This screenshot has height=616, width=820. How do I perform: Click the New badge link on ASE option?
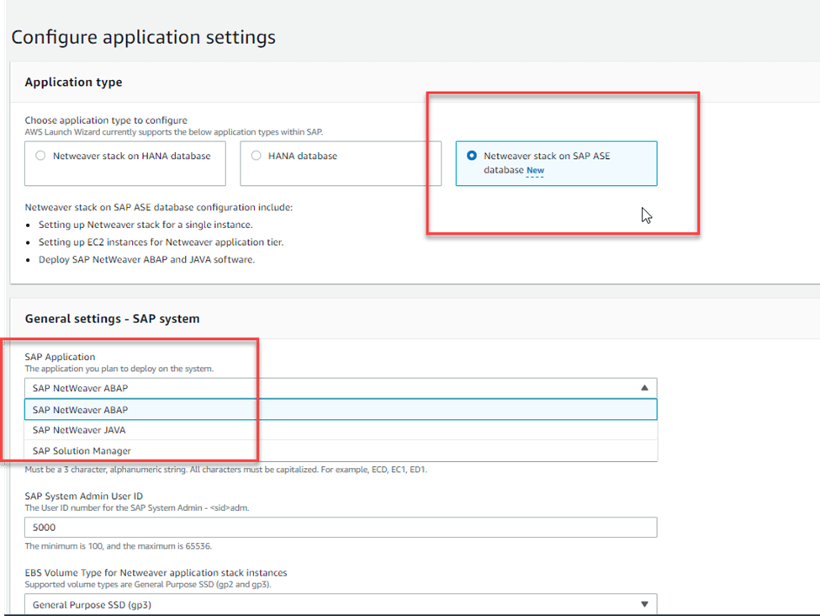point(535,171)
